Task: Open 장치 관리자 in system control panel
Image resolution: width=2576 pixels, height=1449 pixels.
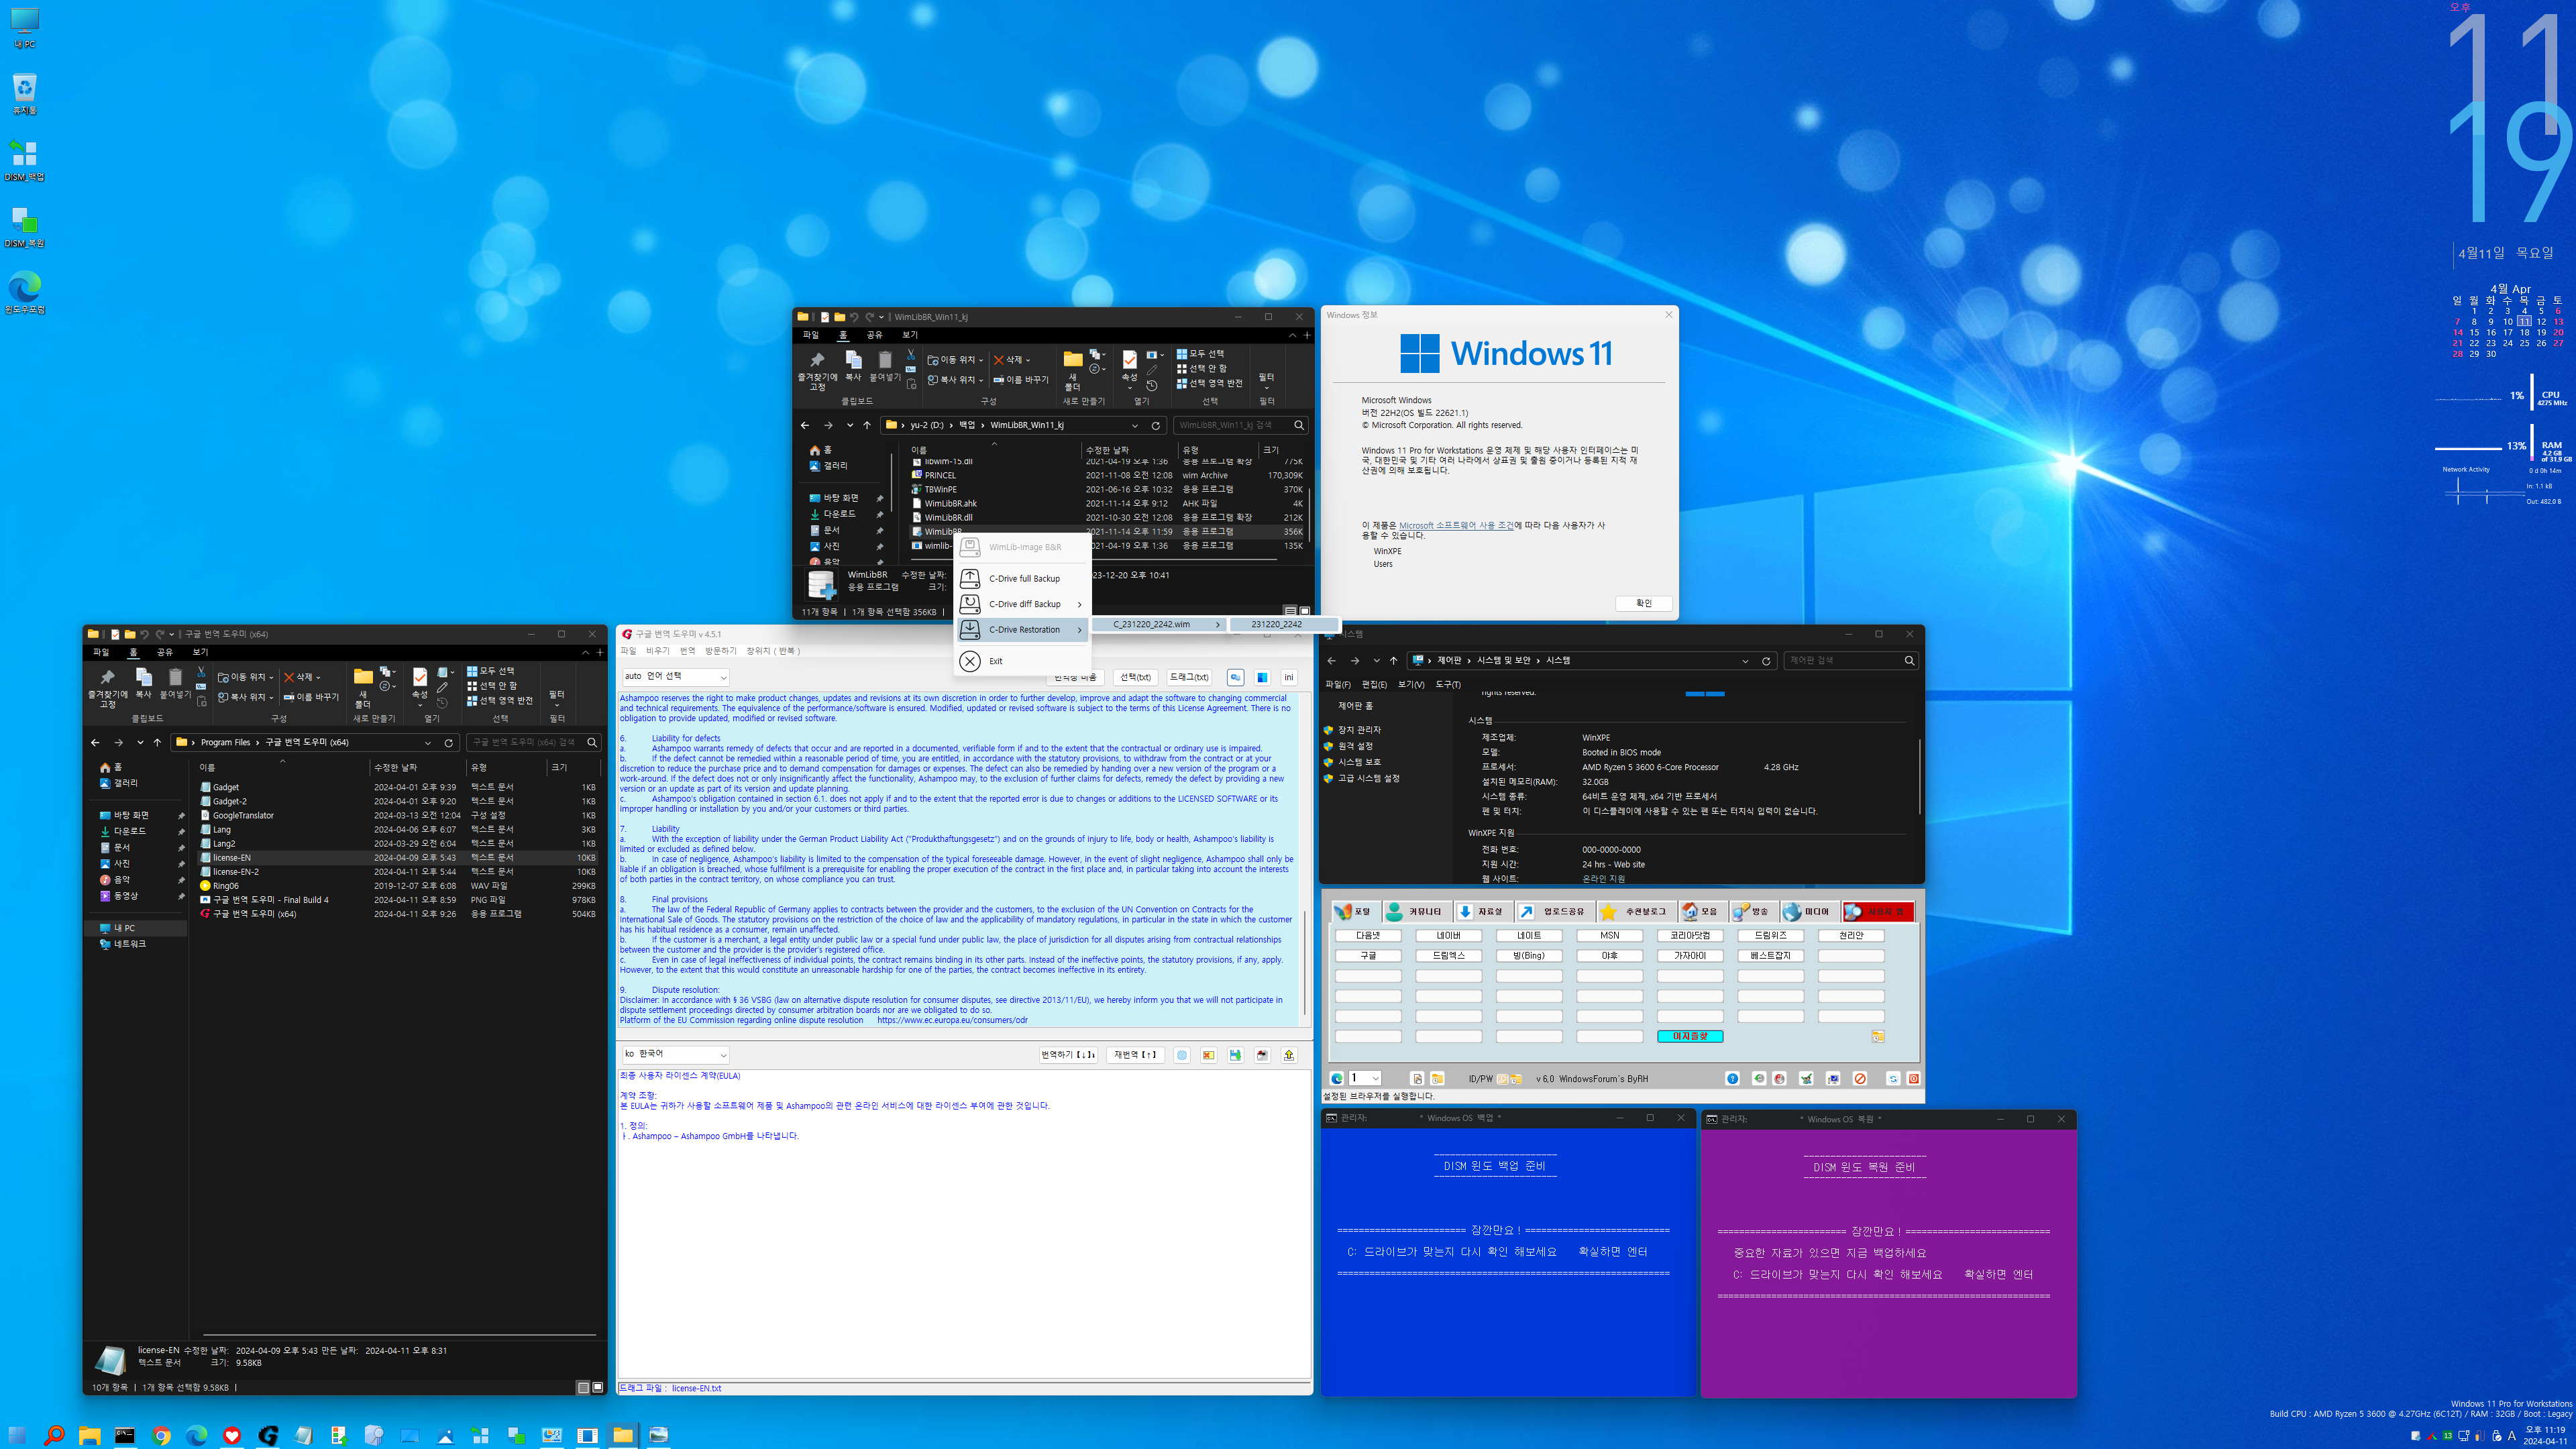Action: [x=1359, y=730]
